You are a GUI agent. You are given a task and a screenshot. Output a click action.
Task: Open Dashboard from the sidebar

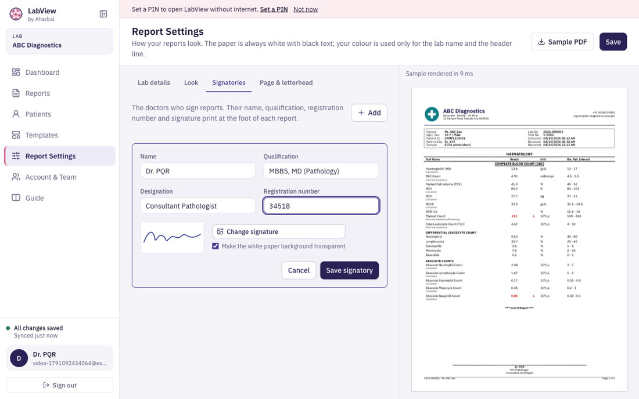tap(60, 72)
